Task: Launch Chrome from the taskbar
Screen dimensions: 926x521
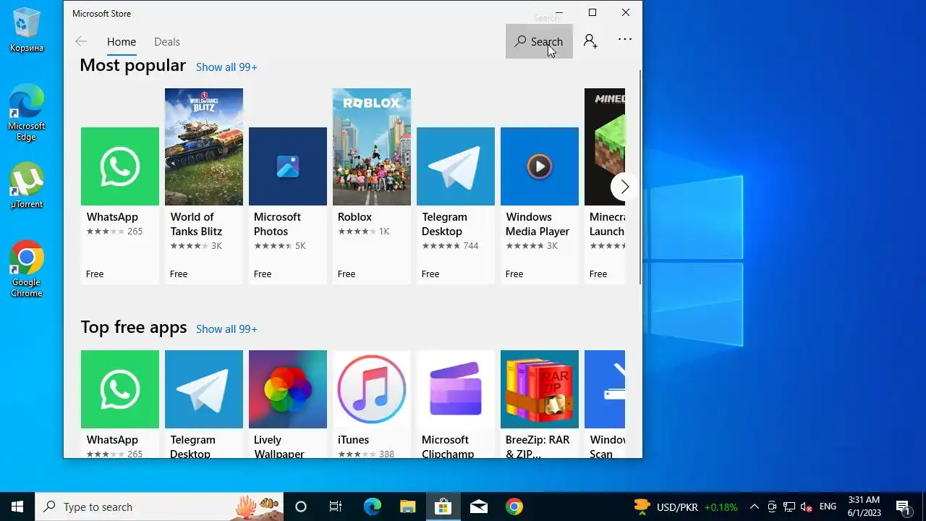Action: [x=514, y=507]
